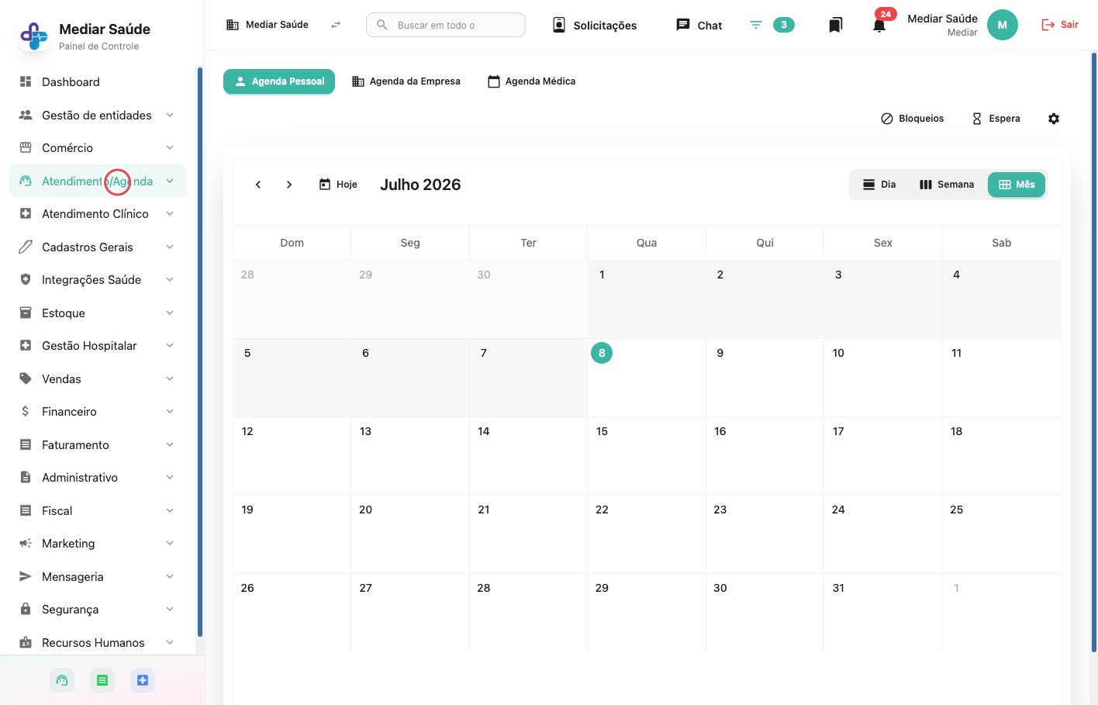The width and height of the screenshot is (1098, 705).
Task: Open the Espera waiting list button
Action: click(x=996, y=119)
